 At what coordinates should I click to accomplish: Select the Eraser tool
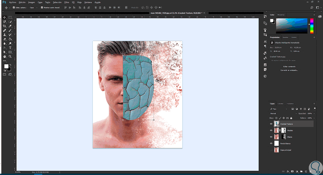5,39
